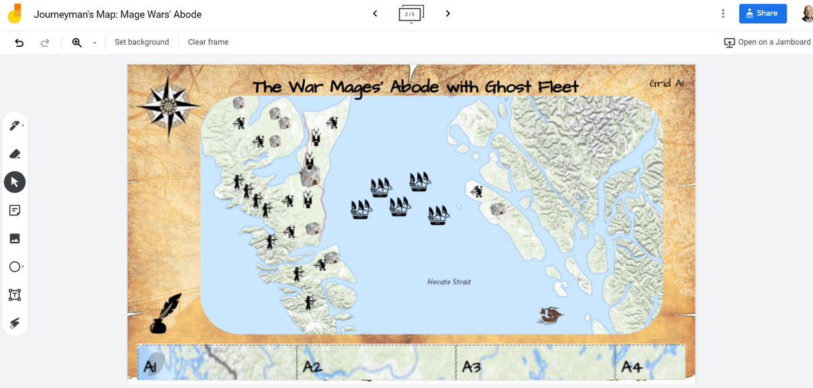The height and width of the screenshot is (388, 813).
Task: Insert an image with Add image tool
Action: (15, 238)
